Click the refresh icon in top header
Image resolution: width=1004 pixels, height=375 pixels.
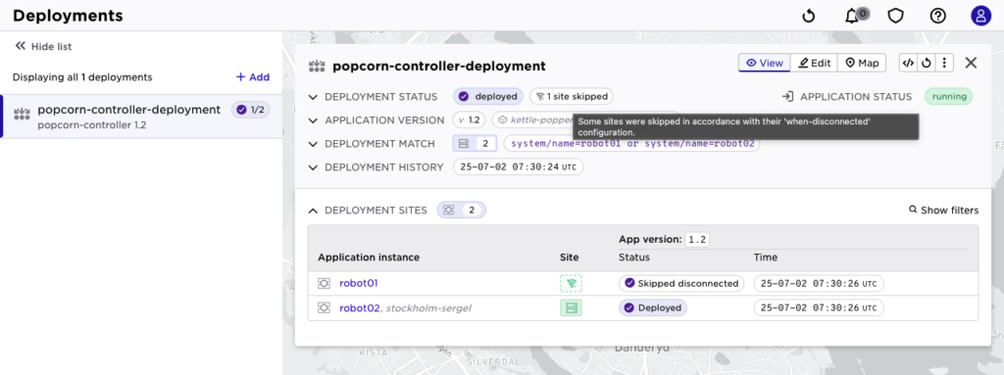click(809, 16)
